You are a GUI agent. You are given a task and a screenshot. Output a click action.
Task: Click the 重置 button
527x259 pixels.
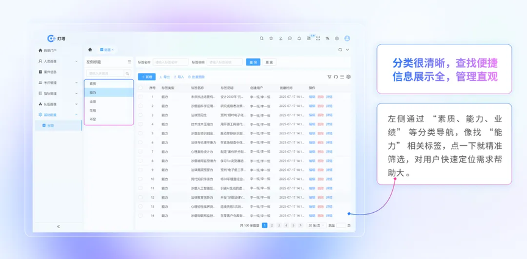point(269,62)
